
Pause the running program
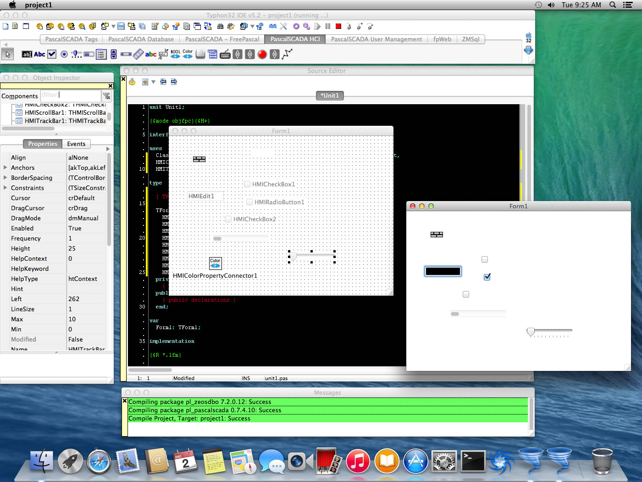tap(328, 26)
